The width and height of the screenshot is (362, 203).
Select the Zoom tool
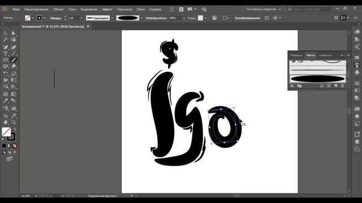pyautogui.click(x=14, y=122)
